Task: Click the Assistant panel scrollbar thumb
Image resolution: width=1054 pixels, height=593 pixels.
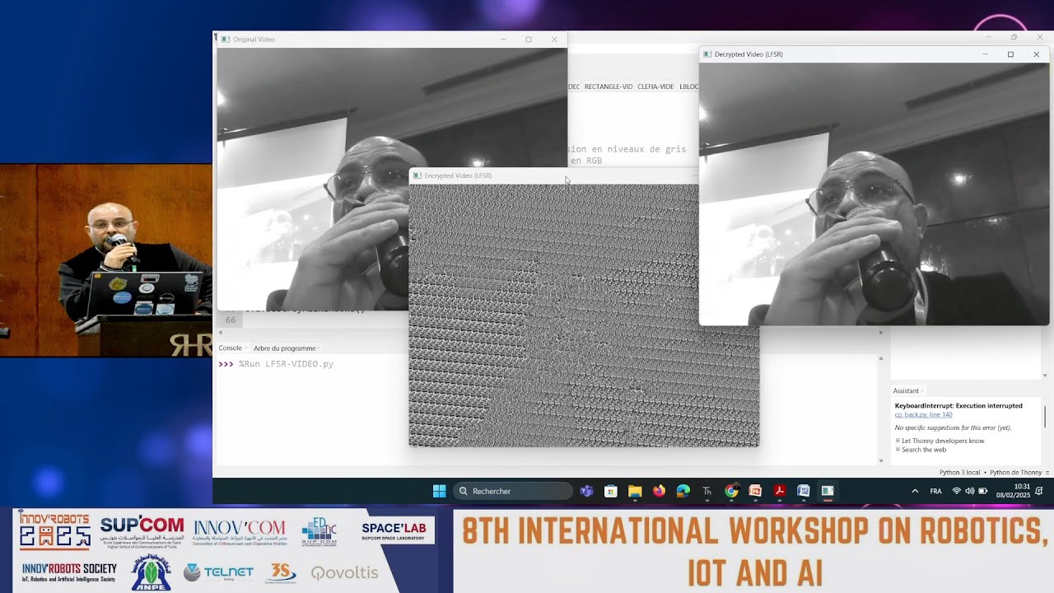Action: pyautogui.click(x=1045, y=417)
